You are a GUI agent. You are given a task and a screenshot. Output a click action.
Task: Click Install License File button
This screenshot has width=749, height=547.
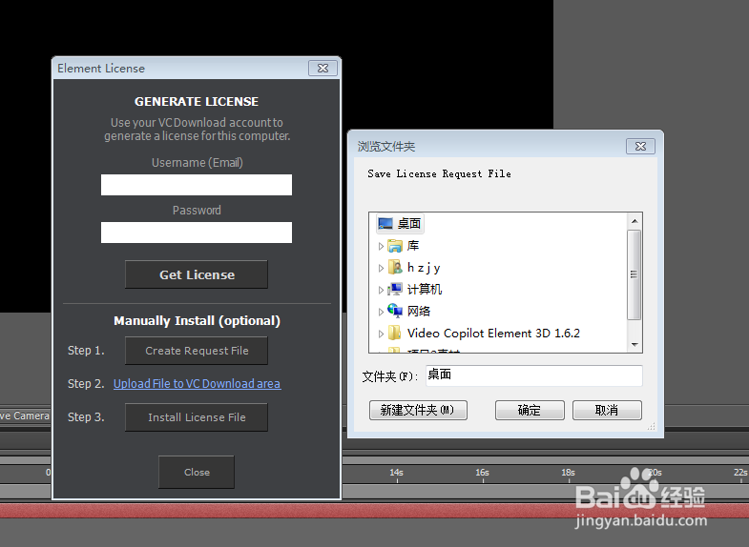(x=197, y=417)
